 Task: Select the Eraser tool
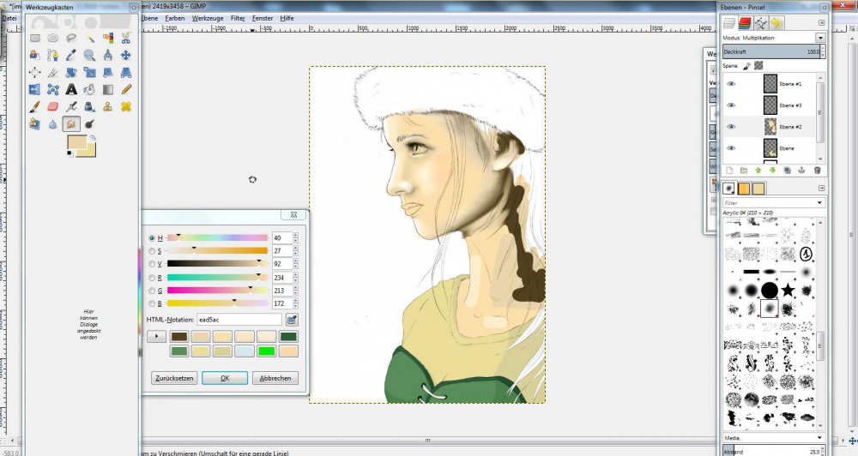pos(53,106)
